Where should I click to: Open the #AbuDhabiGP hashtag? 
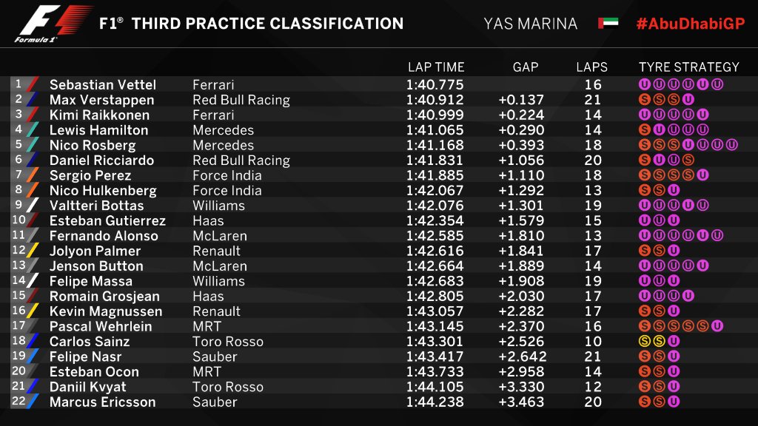click(x=689, y=23)
